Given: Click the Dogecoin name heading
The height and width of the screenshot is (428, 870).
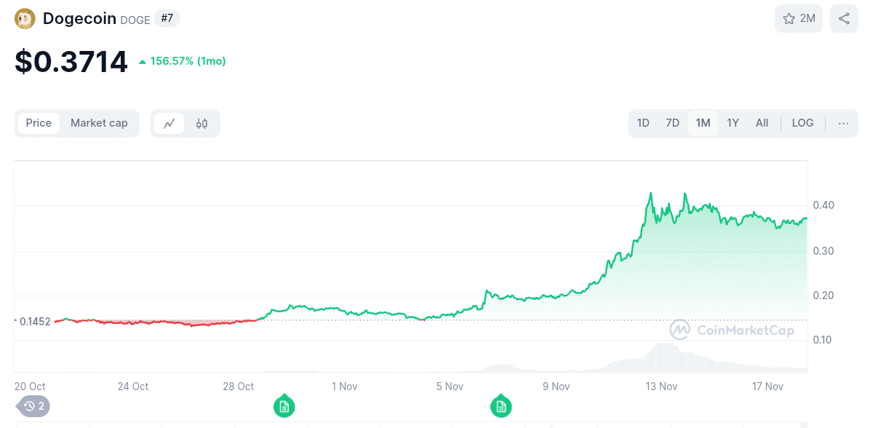Looking at the screenshot, I should [80, 17].
